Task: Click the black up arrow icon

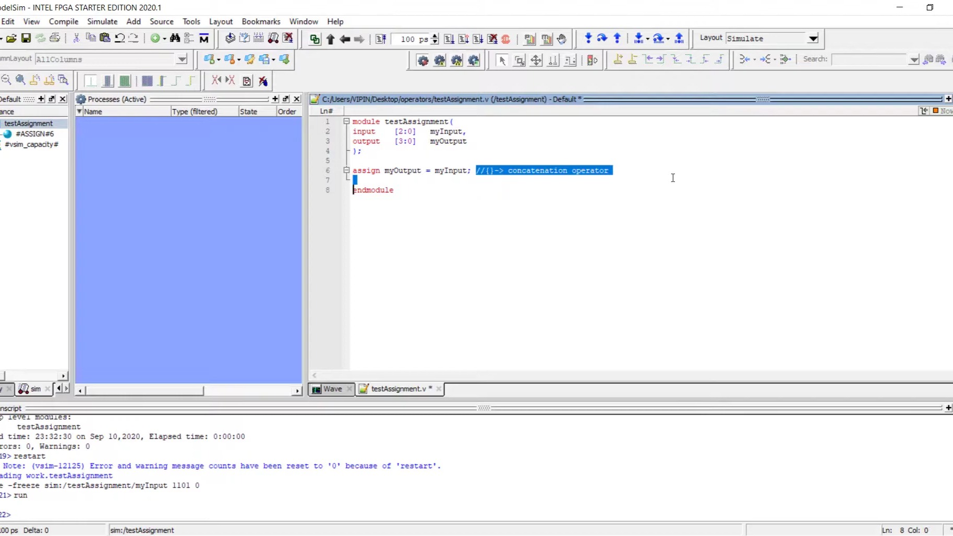Action: tap(330, 39)
